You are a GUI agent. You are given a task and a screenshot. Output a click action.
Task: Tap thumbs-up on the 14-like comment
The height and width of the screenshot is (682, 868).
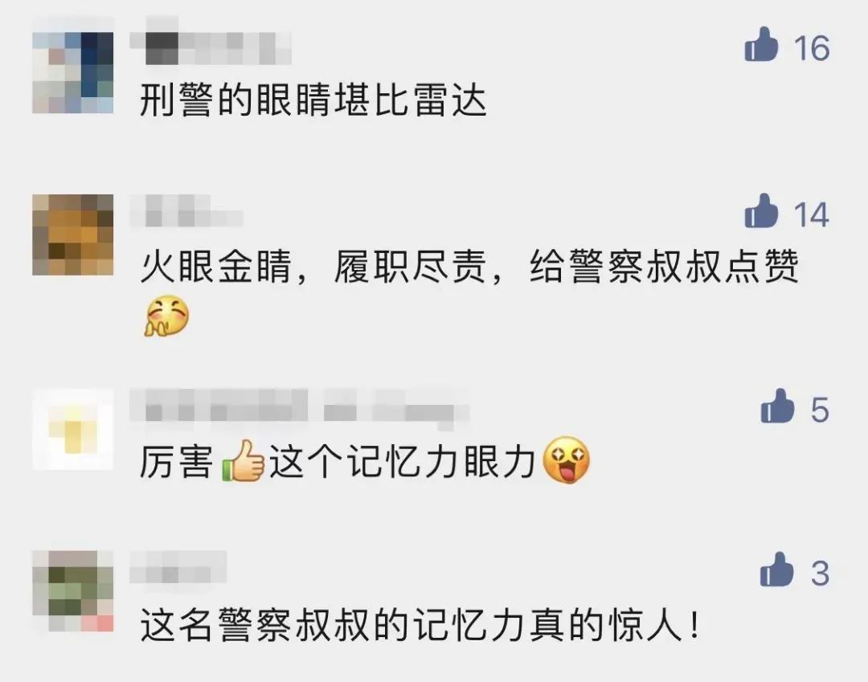tap(761, 212)
